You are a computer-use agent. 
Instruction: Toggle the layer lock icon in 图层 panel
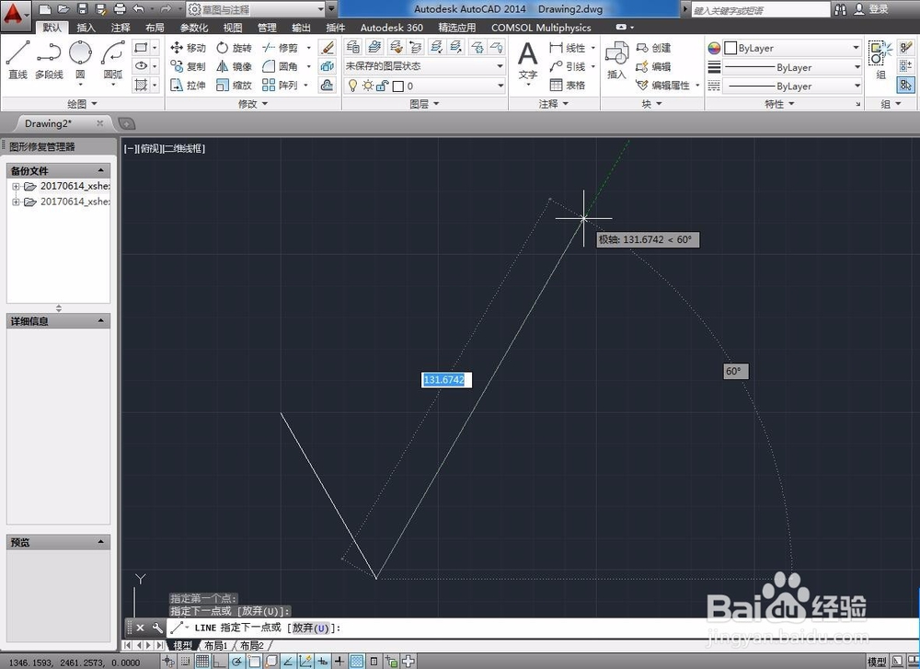point(382,86)
